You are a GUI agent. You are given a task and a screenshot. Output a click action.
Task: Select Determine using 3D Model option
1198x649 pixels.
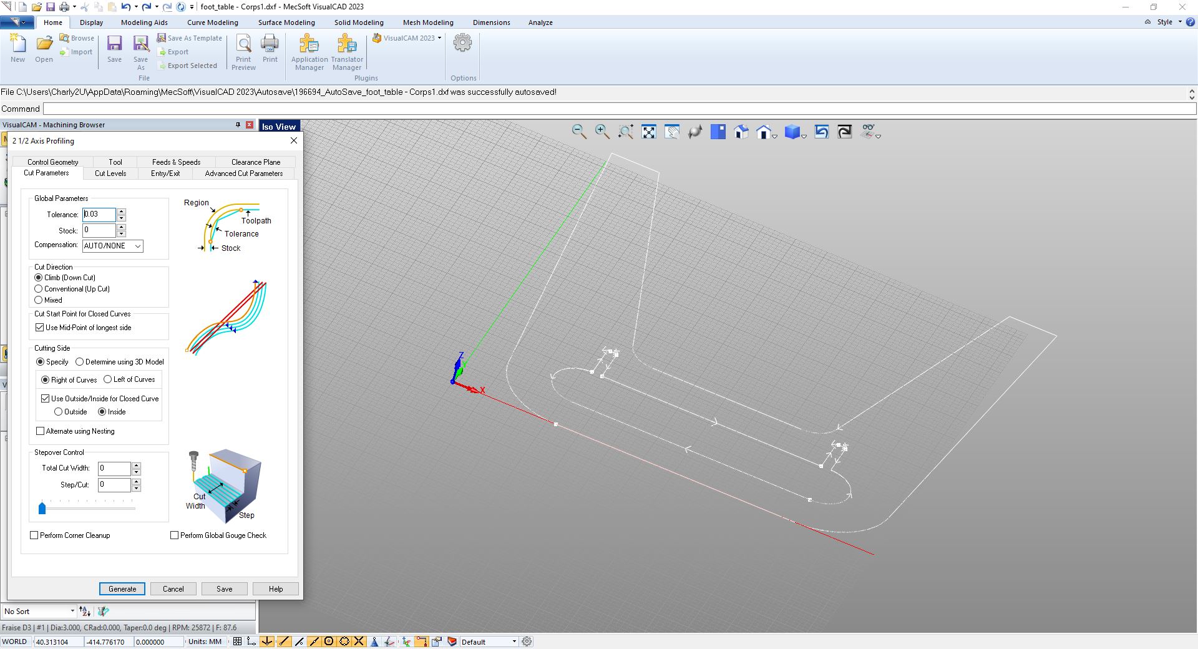pos(79,362)
